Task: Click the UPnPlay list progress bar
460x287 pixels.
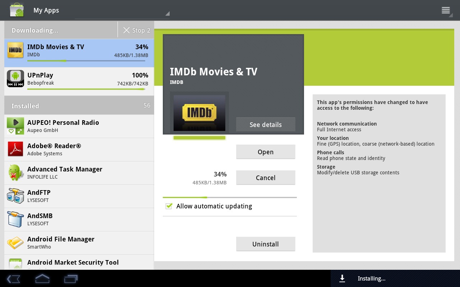Action: [x=86, y=89]
